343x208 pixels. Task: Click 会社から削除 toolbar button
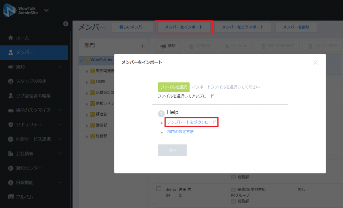(x=323, y=46)
